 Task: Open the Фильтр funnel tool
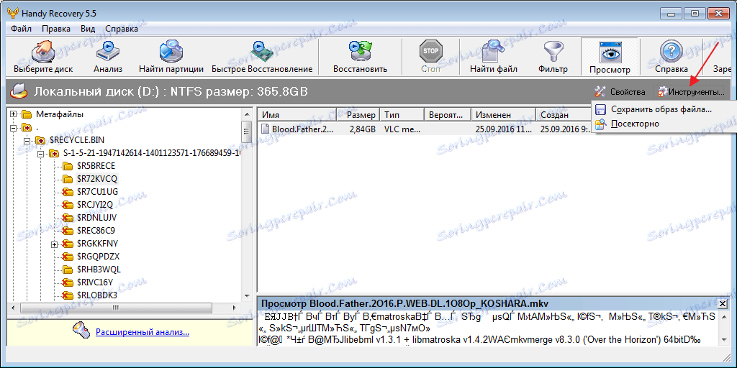point(553,57)
